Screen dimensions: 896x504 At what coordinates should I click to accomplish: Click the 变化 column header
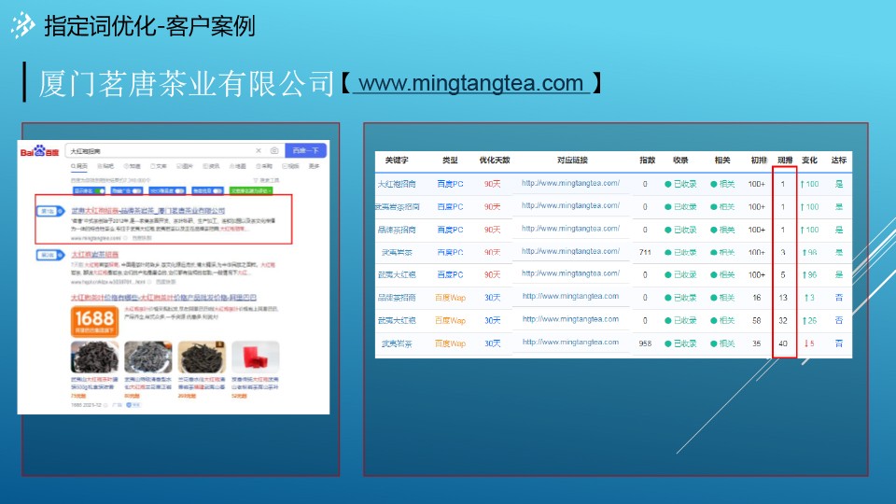pyautogui.click(x=809, y=161)
